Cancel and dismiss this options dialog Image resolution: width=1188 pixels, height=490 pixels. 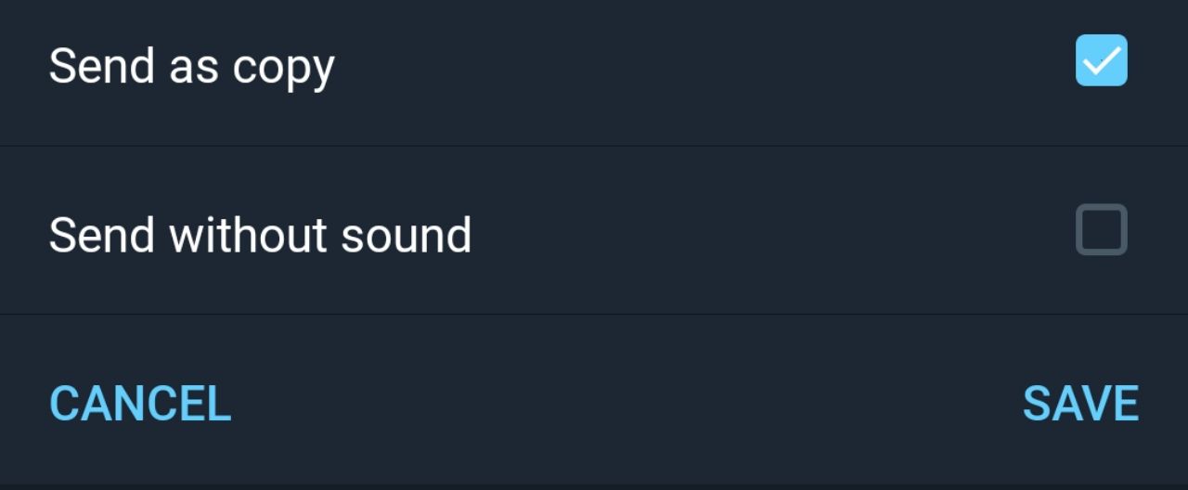[x=140, y=403]
